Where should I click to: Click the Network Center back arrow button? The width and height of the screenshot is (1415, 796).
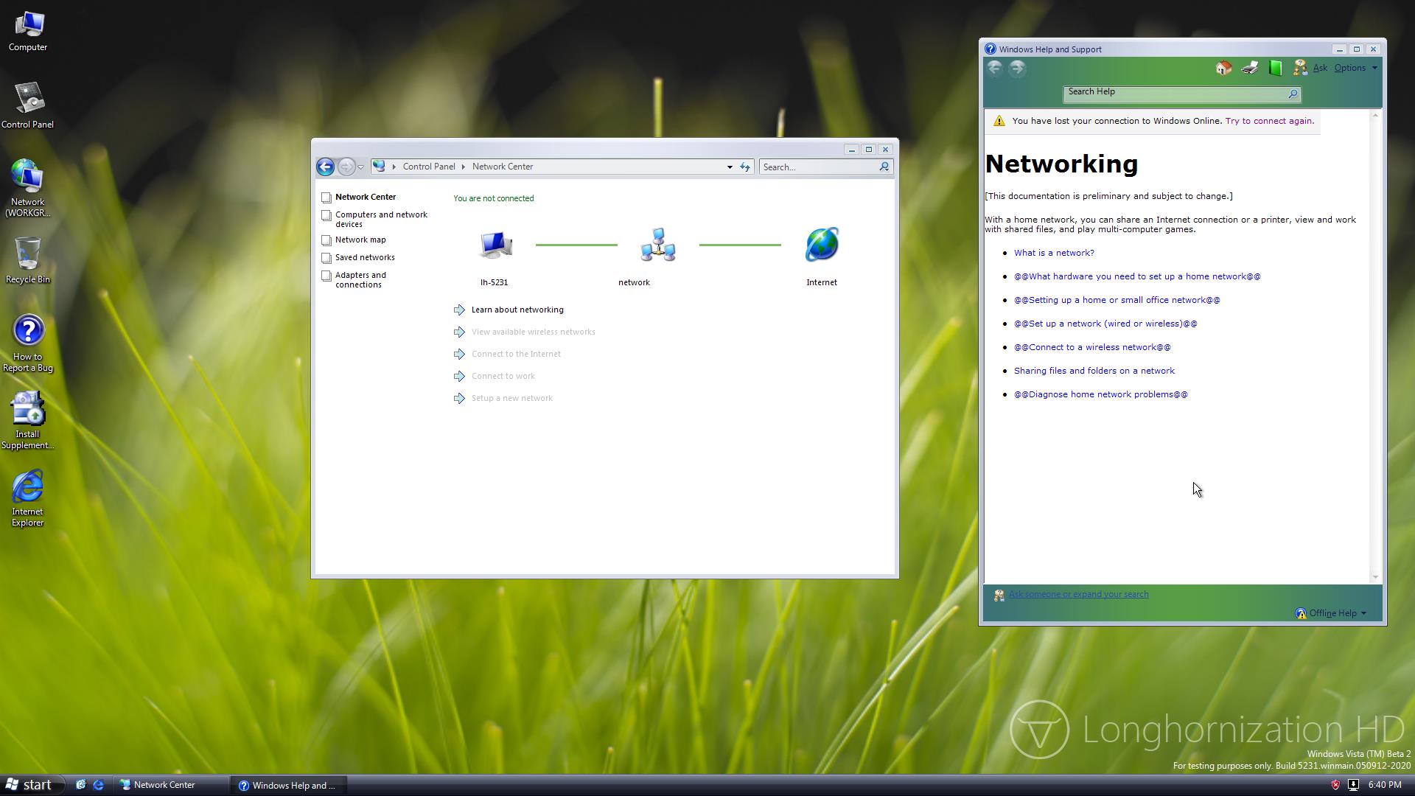point(325,167)
